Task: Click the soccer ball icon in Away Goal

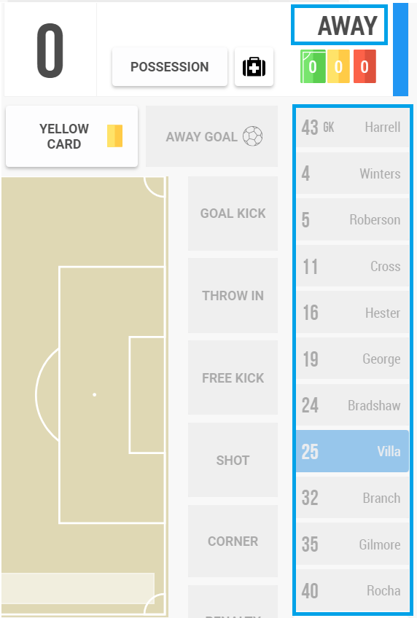Action: coord(253,136)
